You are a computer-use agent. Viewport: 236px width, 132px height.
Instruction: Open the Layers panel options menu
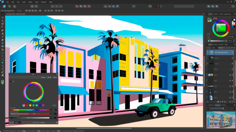pyautogui.click(x=234, y=44)
